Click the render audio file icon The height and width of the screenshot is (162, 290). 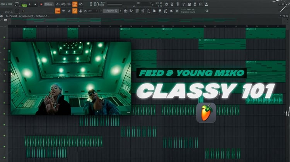[x=195, y=4]
